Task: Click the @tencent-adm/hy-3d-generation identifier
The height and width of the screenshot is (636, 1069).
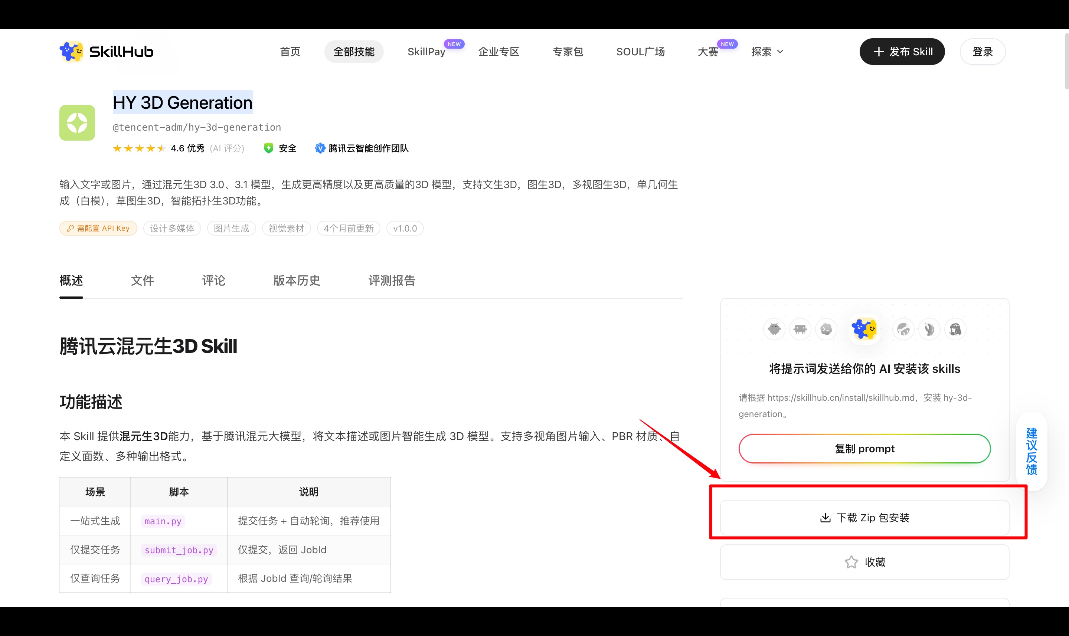Action: [197, 127]
